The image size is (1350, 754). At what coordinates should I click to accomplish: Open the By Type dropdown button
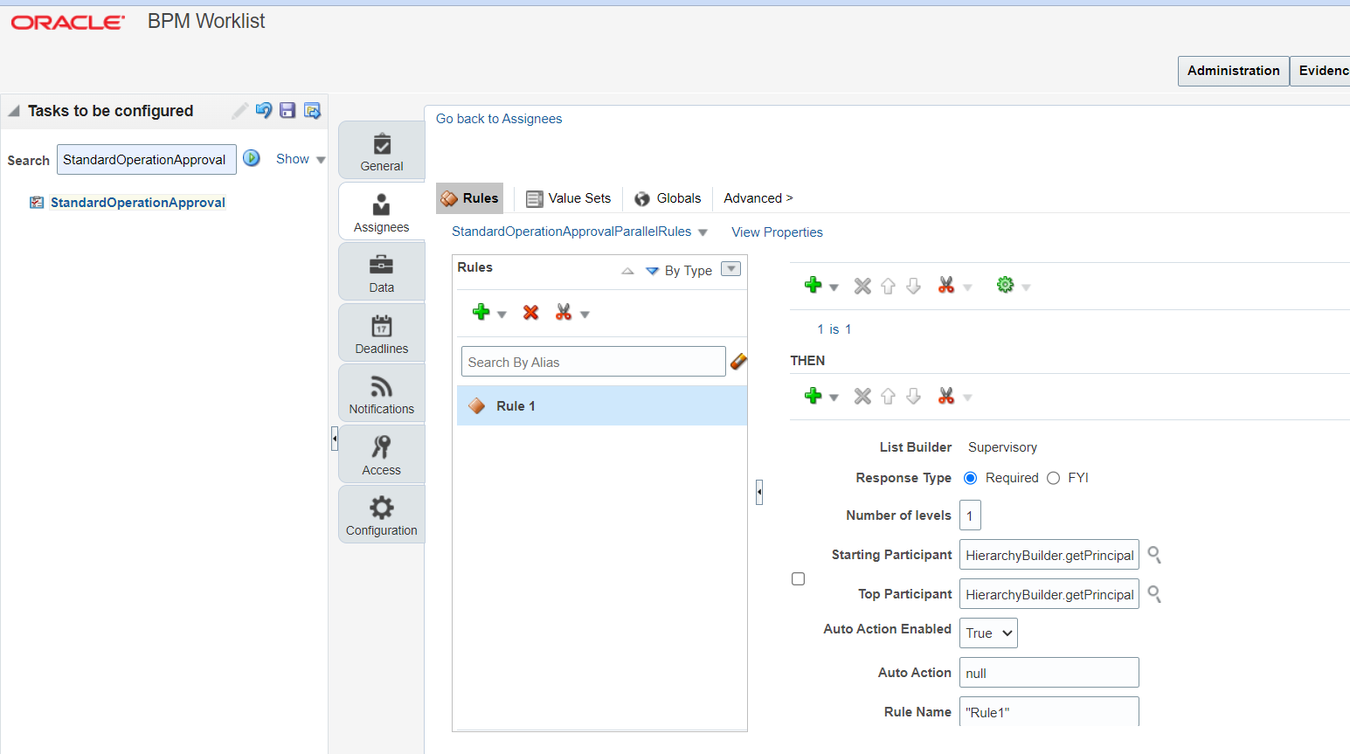point(731,269)
